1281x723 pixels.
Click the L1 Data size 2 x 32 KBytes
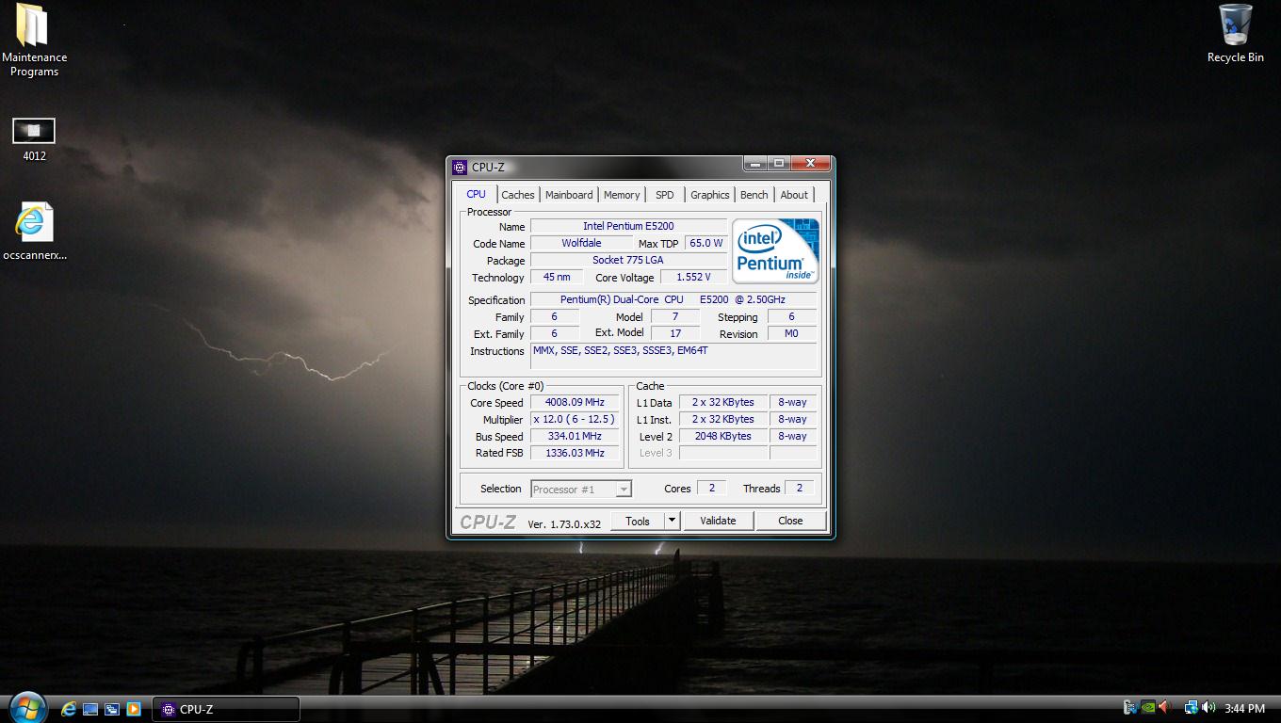pyautogui.click(x=723, y=402)
